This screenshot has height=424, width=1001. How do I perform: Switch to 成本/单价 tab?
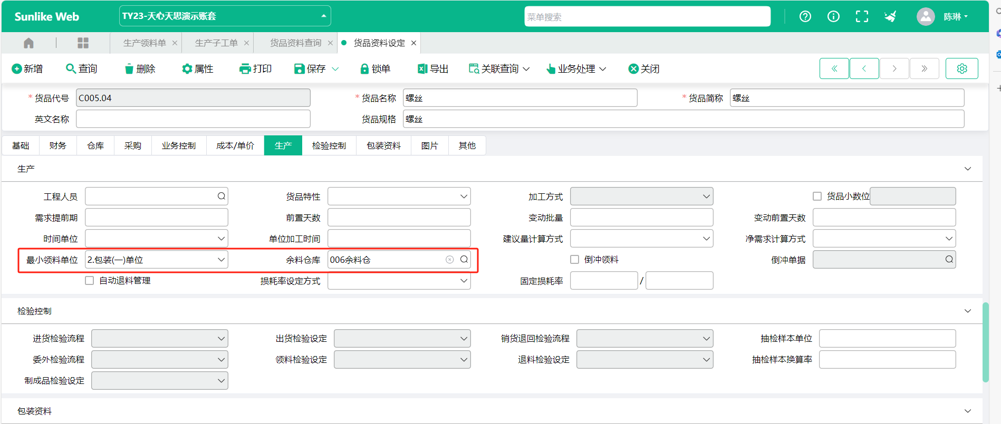coord(235,145)
